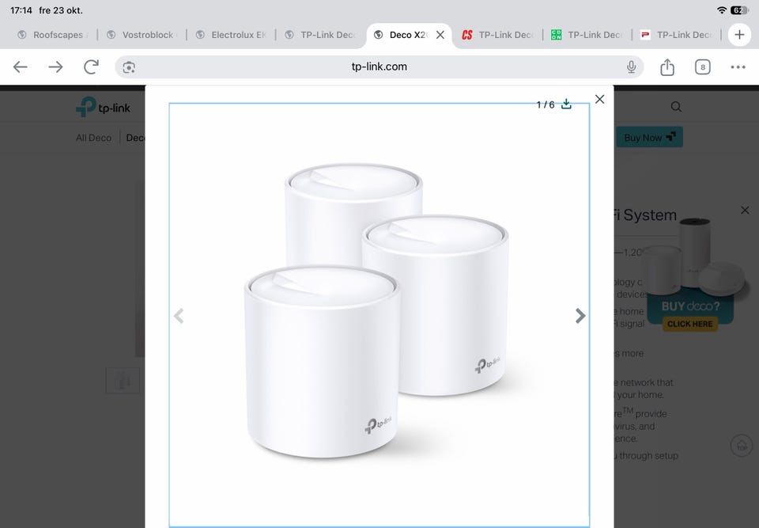Tap the microphone icon in address bar

[x=631, y=67]
